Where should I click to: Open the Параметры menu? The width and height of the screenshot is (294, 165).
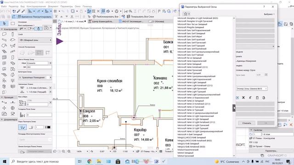point(67,6)
